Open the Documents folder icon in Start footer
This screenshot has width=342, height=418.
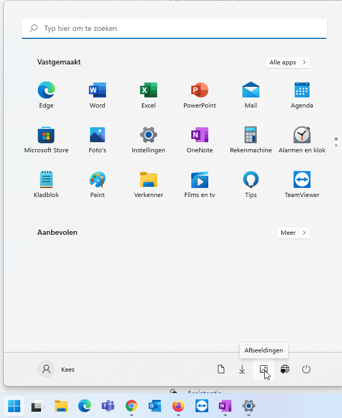click(x=221, y=369)
